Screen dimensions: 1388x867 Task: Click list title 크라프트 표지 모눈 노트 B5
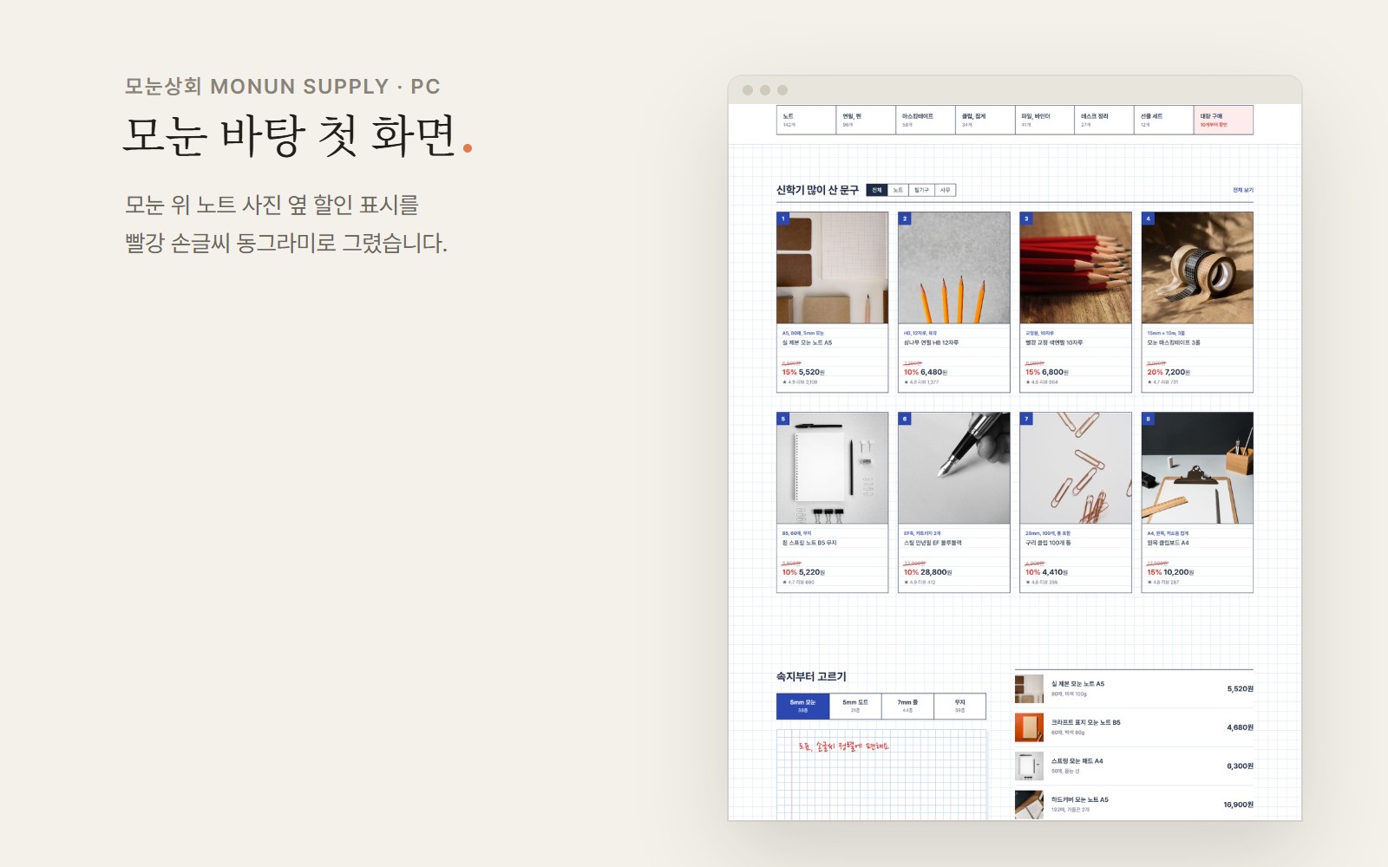pos(1085,722)
